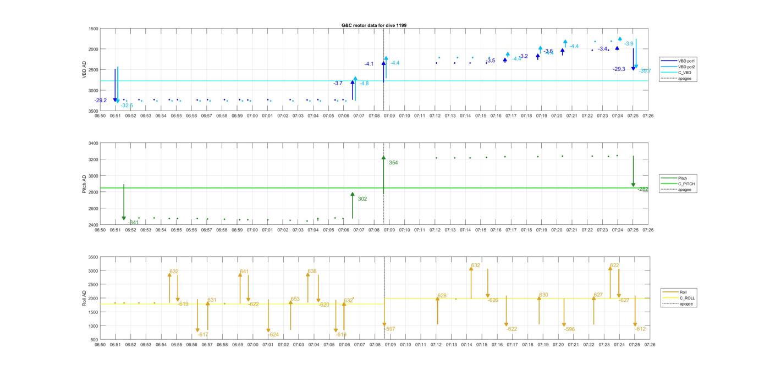The height and width of the screenshot is (381, 770).
Task: Click the 'Pitch AD' y-axis label
Action: pyautogui.click(x=85, y=184)
